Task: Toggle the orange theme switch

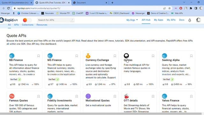Action: coord(27,20)
